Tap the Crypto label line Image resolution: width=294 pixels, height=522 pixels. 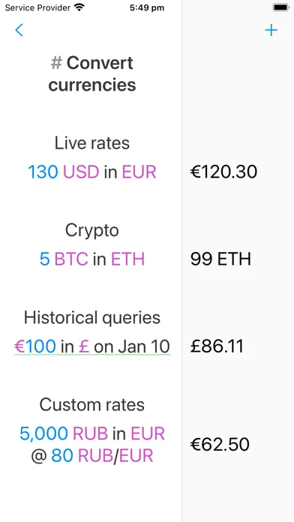point(92,230)
